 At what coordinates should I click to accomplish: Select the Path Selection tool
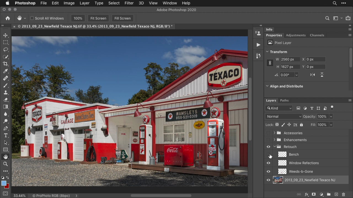tap(5, 142)
